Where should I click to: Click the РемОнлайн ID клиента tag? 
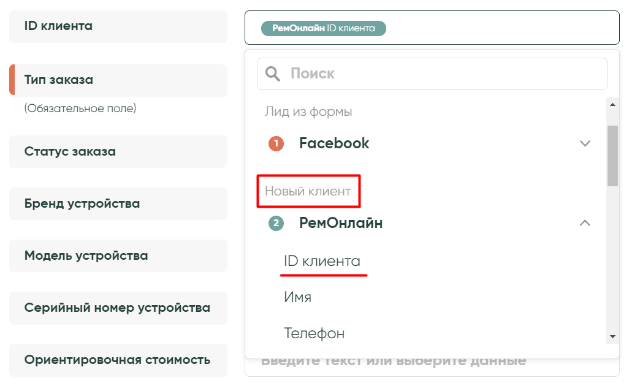(324, 28)
